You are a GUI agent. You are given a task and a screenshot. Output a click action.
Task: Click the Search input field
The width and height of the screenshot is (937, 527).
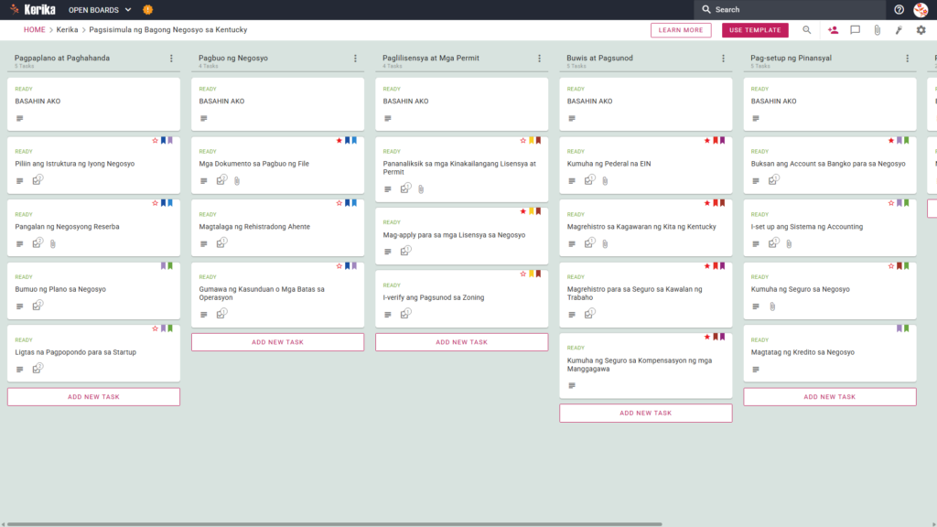790,9
